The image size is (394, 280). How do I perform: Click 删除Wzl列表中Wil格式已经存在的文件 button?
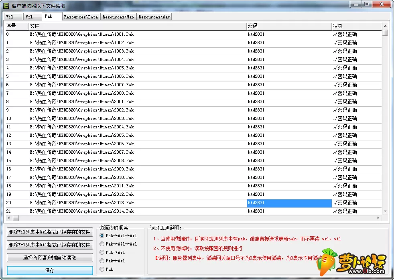tap(50, 245)
